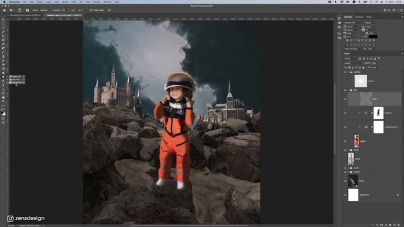Lock transparent pixels icon in Layers panel

(350, 67)
